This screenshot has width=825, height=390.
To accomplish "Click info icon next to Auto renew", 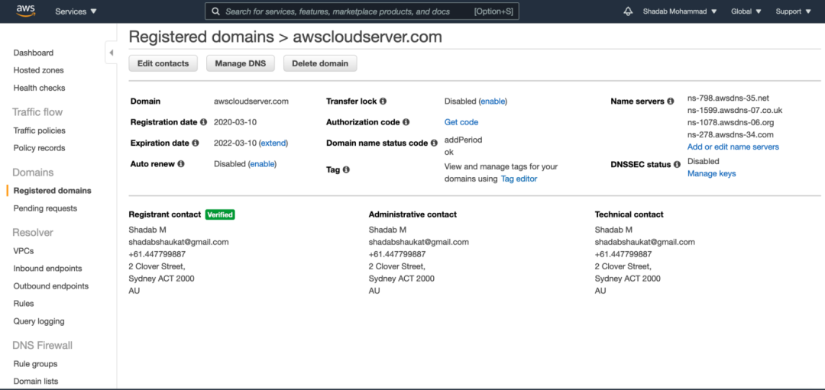I will coord(181,163).
